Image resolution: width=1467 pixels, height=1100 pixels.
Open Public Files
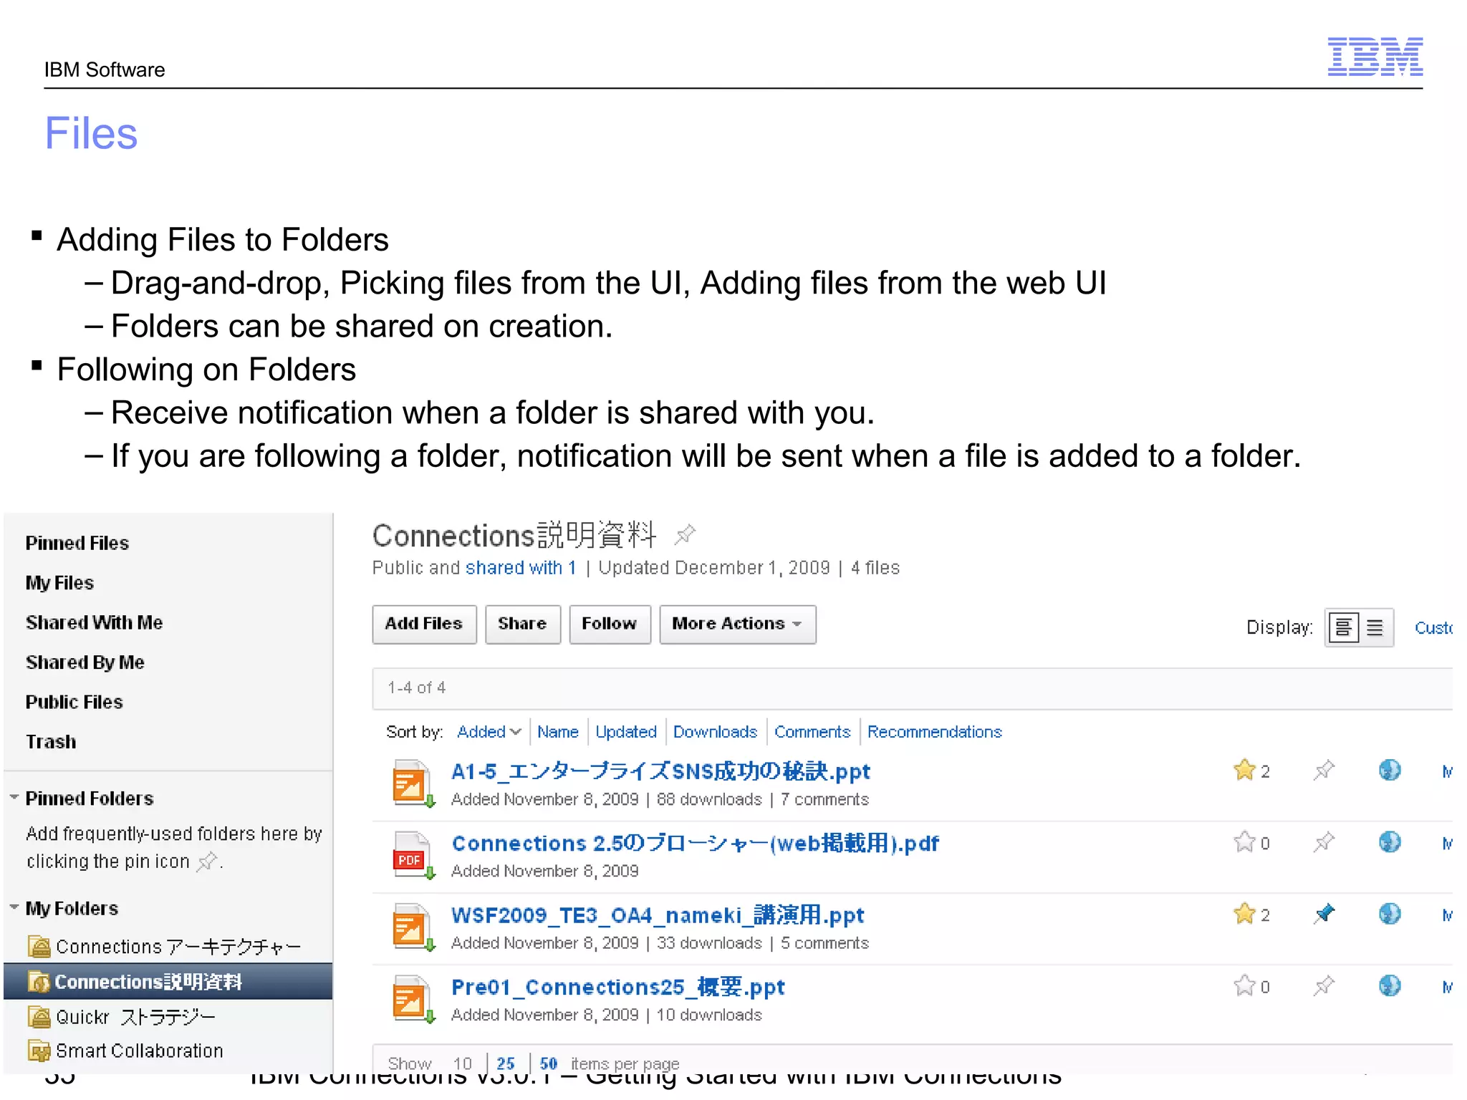[x=74, y=702]
